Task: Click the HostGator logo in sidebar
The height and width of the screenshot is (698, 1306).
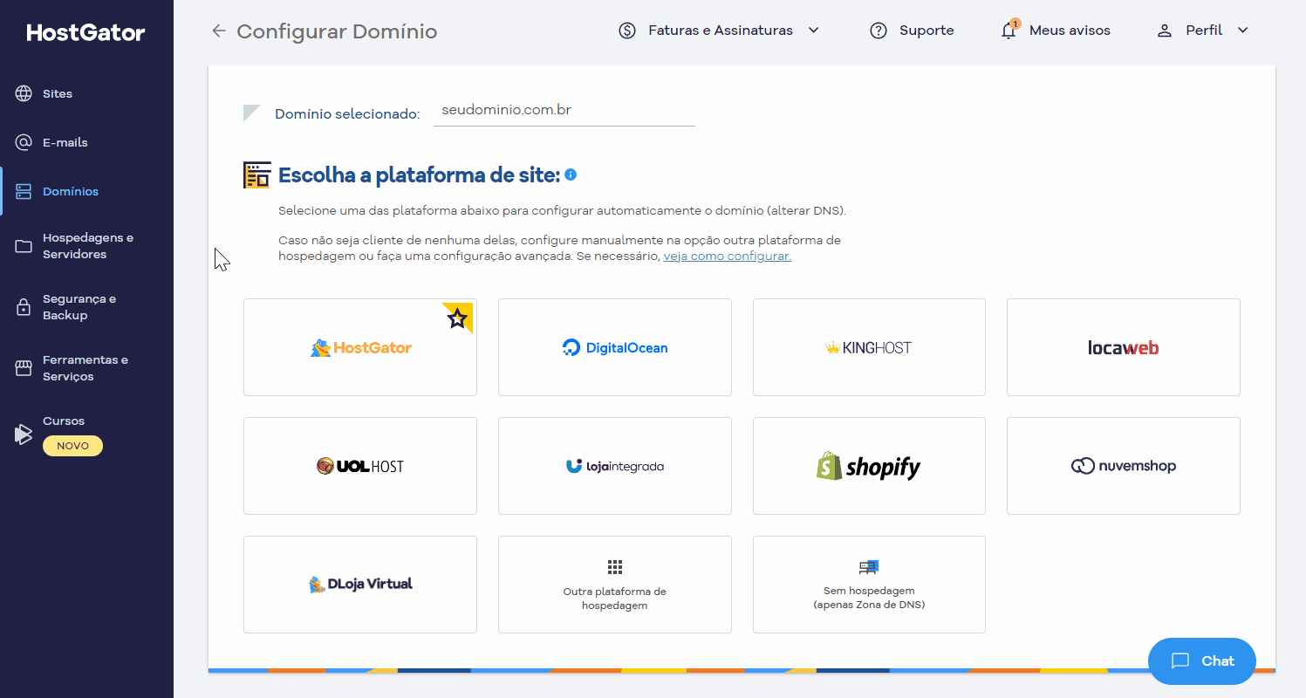Action: pyautogui.click(x=86, y=33)
